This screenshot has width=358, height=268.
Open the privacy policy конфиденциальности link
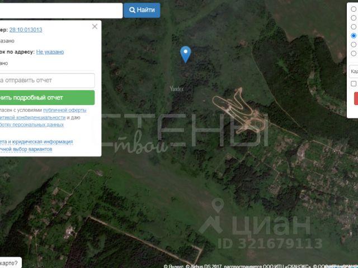[32, 118]
